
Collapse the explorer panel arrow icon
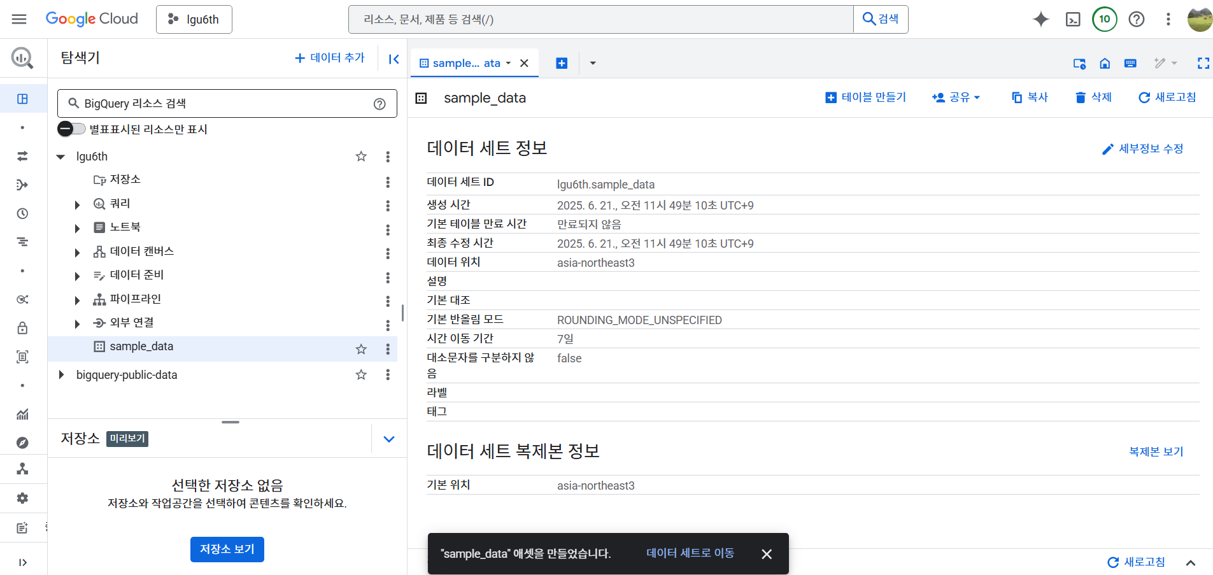click(x=394, y=59)
